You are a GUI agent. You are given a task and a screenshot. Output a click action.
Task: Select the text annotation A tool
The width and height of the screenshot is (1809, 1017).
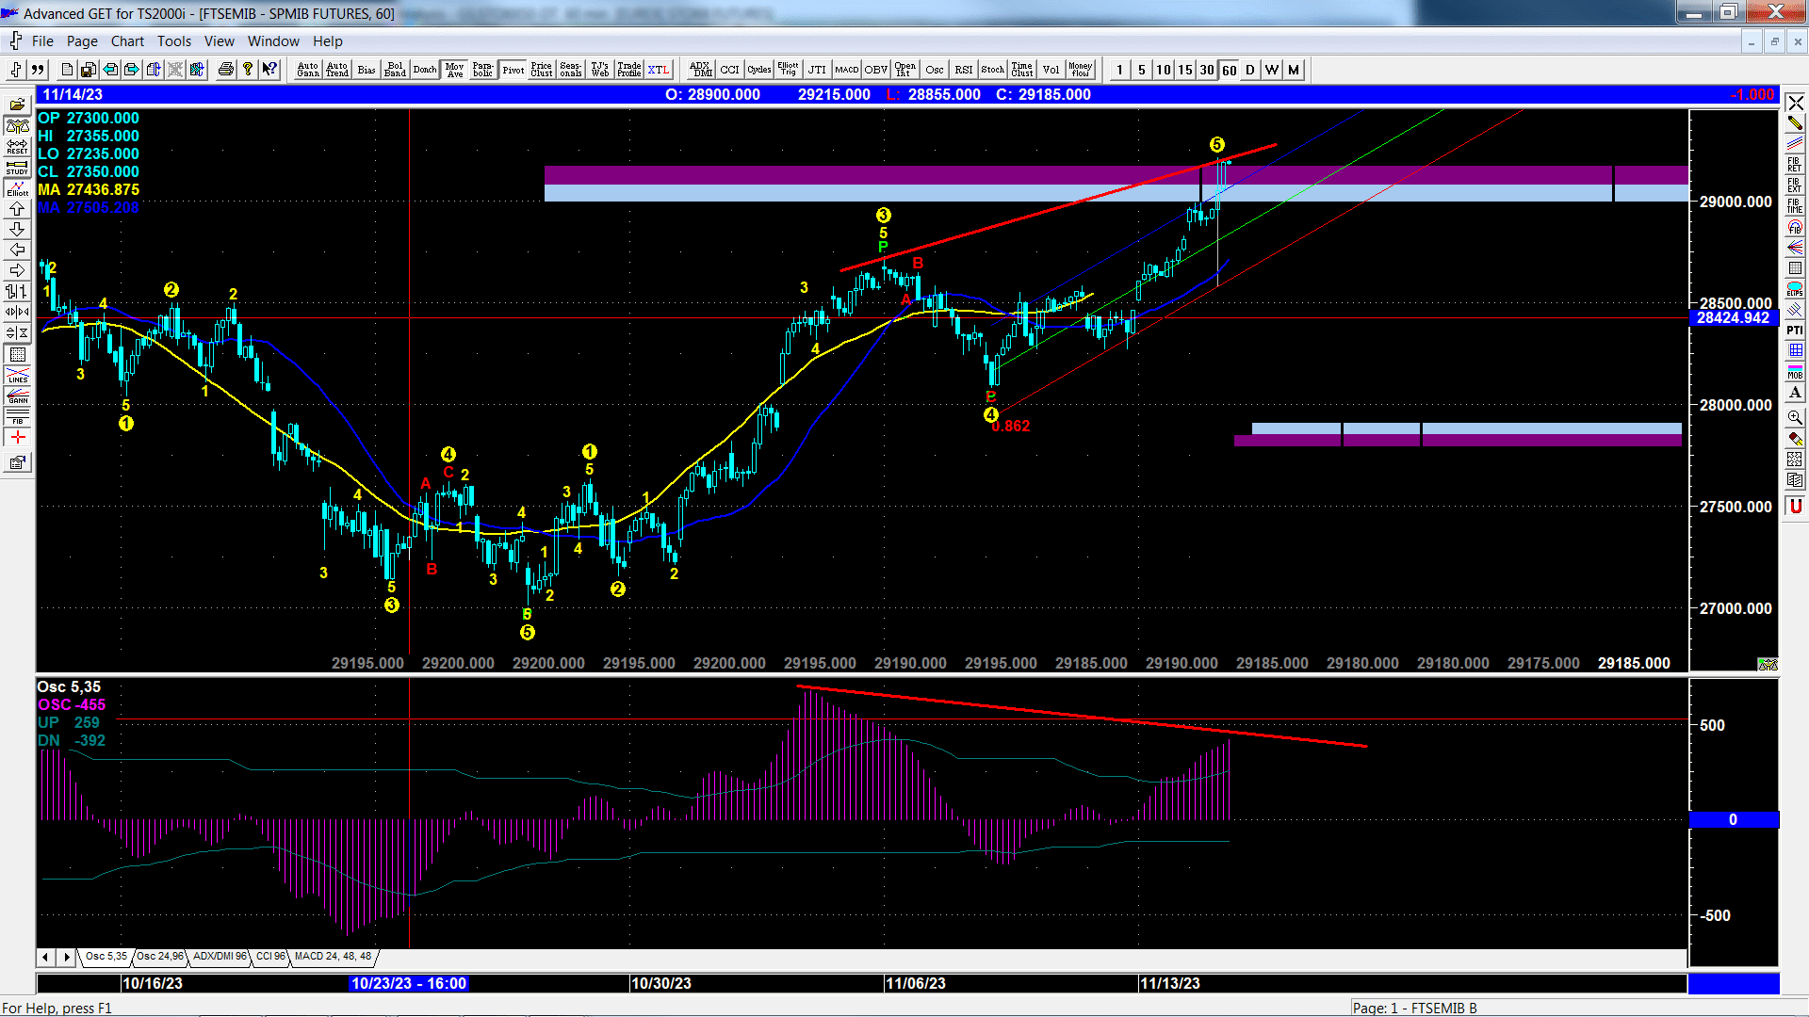pos(1795,393)
